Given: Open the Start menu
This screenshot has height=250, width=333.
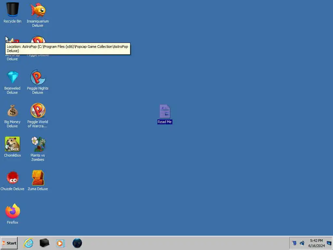Looking at the screenshot, I should pyautogui.click(x=9, y=243).
